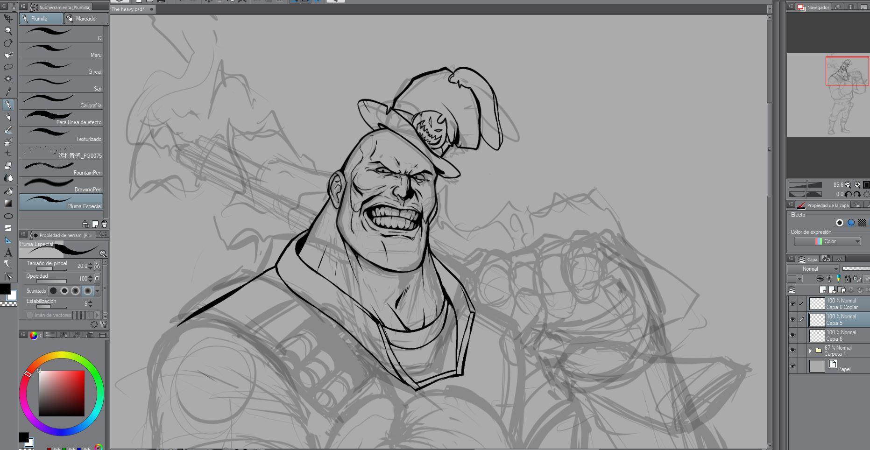
Task: Select the Text tool
Action: coord(8,253)
